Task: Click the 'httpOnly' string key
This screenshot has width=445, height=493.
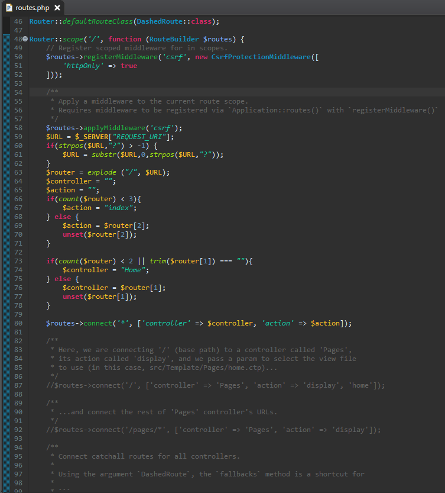Action: tap(83, 66)
